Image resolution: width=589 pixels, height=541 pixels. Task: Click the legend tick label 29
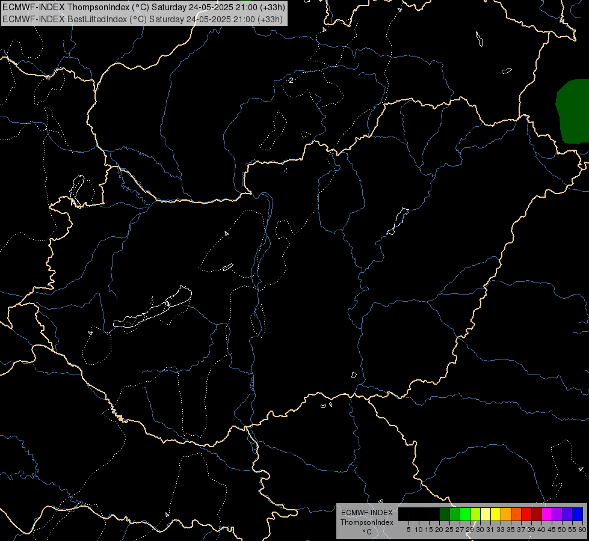(x=469, y=530)
